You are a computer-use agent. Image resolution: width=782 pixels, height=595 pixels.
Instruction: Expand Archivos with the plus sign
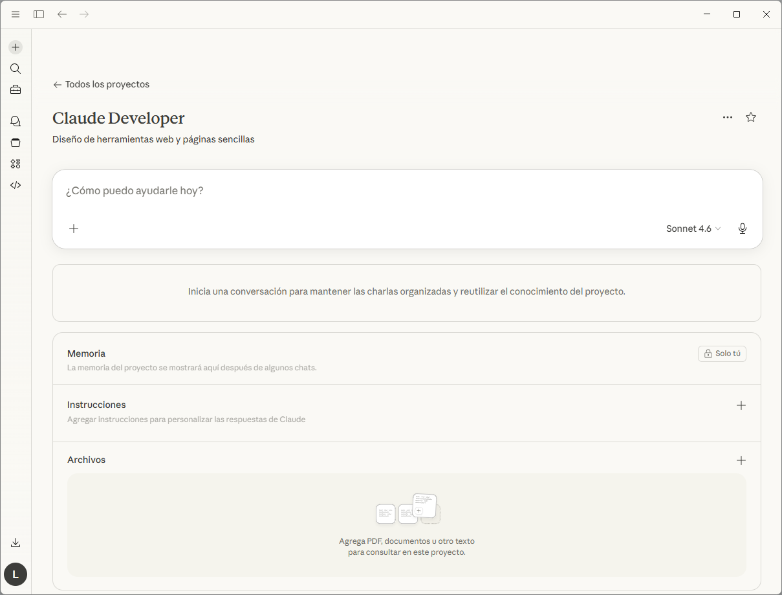(741, 460)
